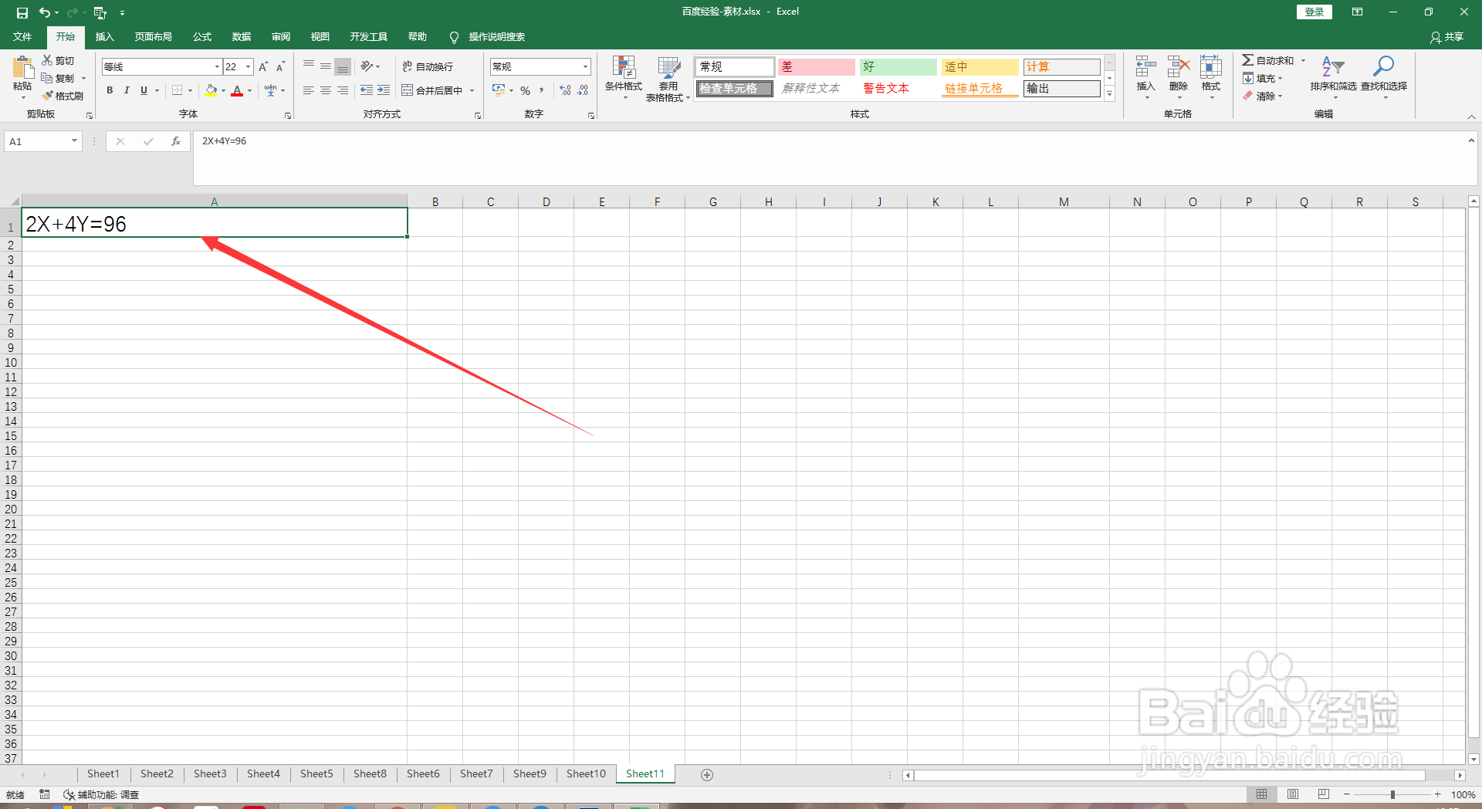Open Format as Table gallery

pos(668,78)
